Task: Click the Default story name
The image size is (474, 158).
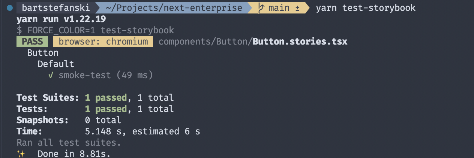Action: coord(56,64)
